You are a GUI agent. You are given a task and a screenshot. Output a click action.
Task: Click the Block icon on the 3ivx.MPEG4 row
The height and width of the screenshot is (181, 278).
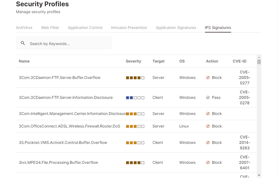pyautogui.click(x=208, y=162)
